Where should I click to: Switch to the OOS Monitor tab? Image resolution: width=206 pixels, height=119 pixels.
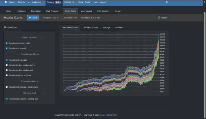coord(103,11)
